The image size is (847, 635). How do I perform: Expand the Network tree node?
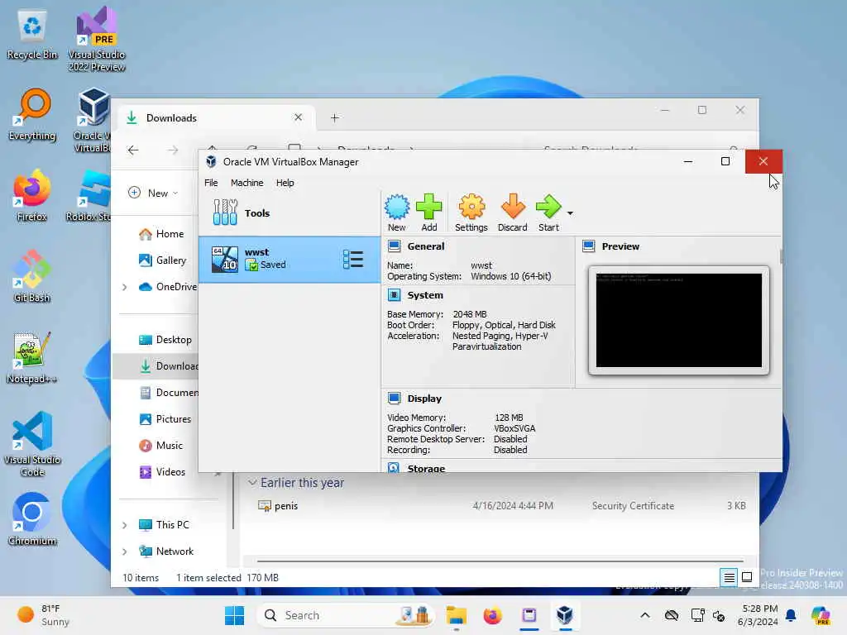coord(125,551)
